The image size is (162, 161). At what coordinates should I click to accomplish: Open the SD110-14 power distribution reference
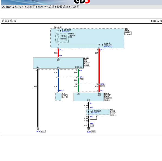66,31
